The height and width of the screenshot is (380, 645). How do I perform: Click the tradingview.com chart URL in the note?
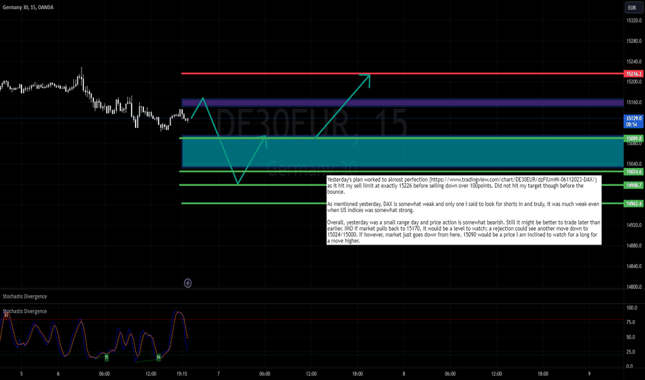[x=513, y=180]
